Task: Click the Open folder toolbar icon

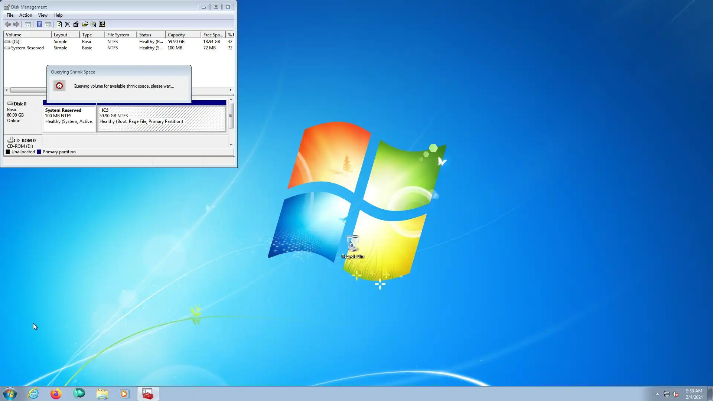Action: point(85,25)
